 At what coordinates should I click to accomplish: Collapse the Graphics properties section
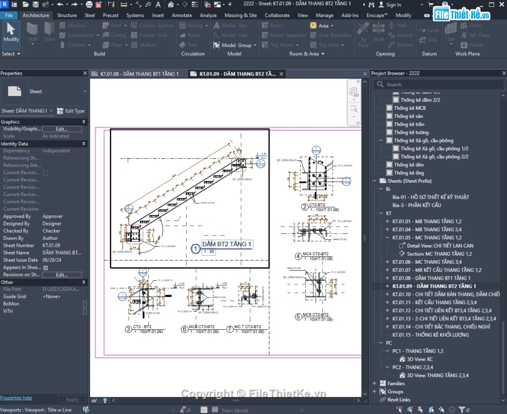tap(84, 121)
